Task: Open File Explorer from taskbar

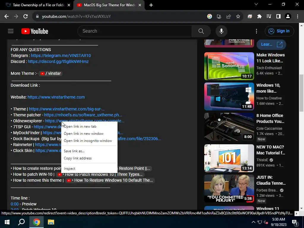Action: (x=51, y=222)
